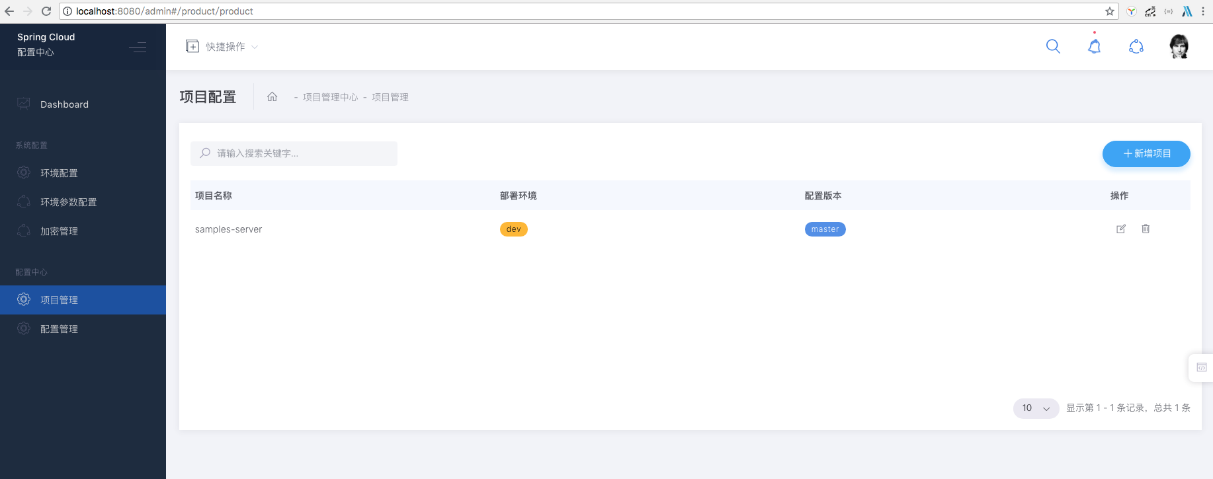This screenshot has width=1213, height=479.
Task: Click the dev environment badge
Action: pos(514,229)
